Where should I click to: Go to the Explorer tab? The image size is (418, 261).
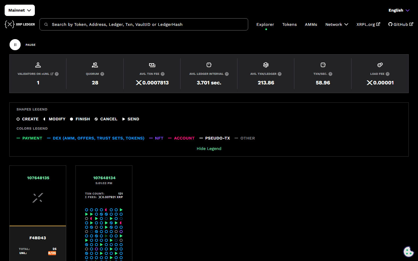(x=265, y=24)
